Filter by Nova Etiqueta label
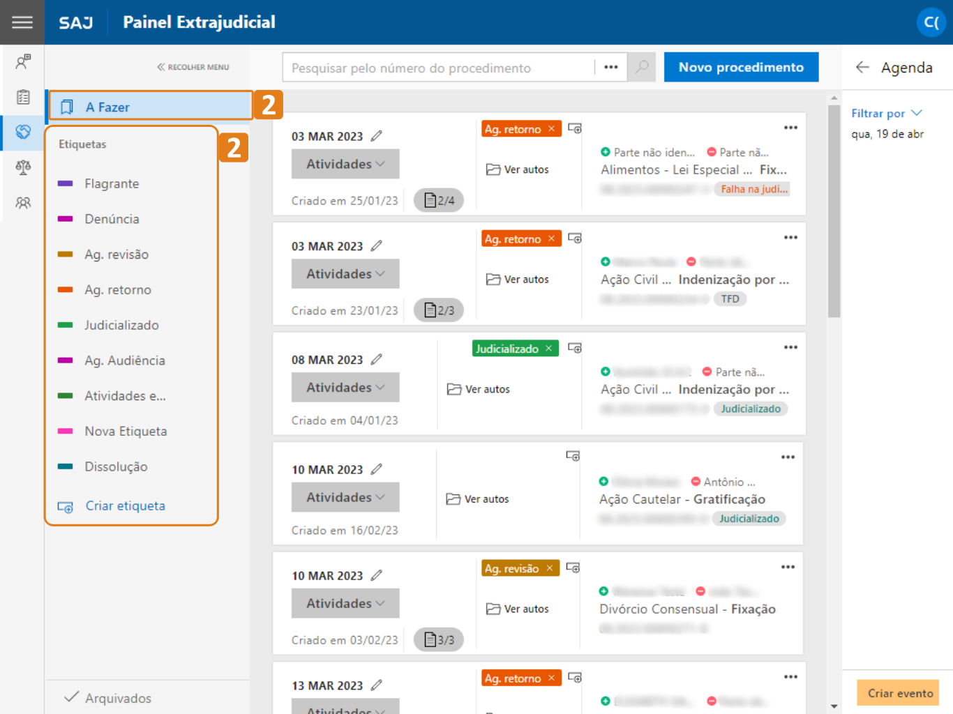The height and width of the screenshot is (714, 953). [x=126, y=431]
